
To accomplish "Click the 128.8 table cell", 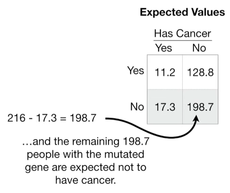I will click(x=201, y=72).
